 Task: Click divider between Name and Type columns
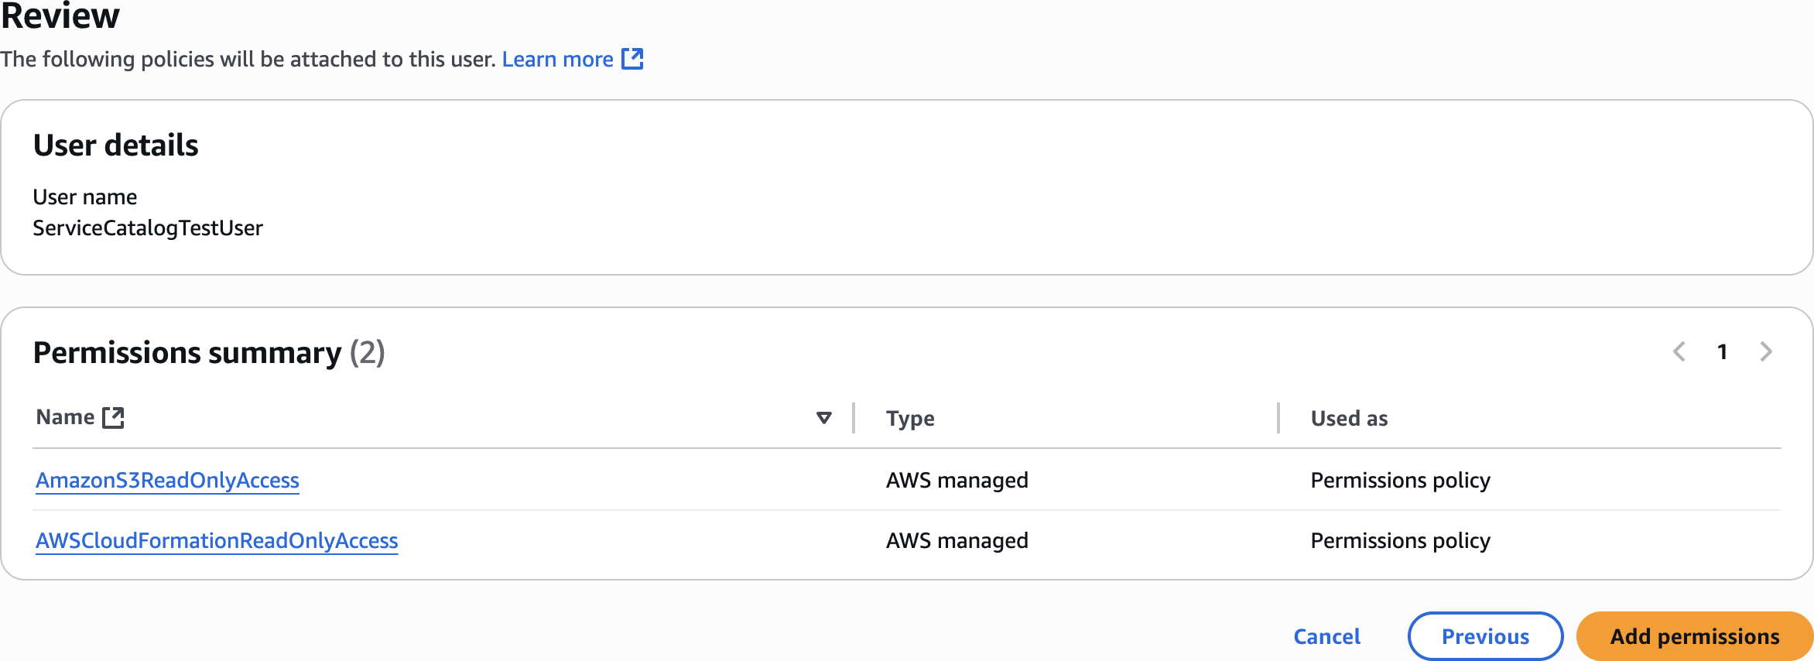click(854, 418)
